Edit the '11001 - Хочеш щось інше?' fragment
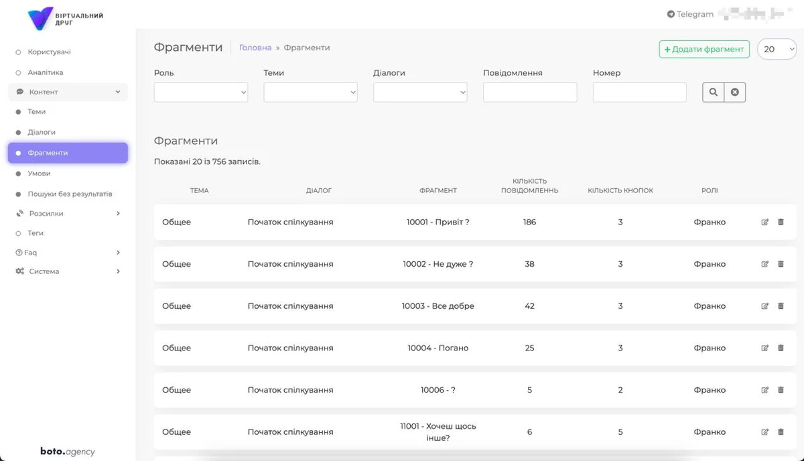The width and height of the screenshot is (804, 461). coord(765,432)
